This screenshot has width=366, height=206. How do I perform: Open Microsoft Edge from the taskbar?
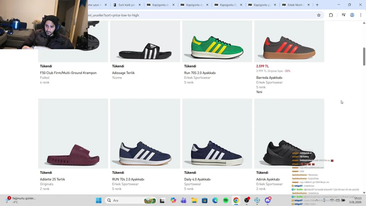coord(215,200)
